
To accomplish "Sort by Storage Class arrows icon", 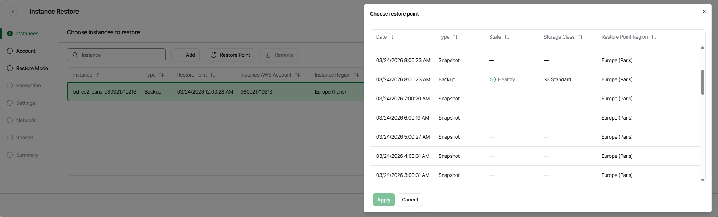I will tap(580, 37).
